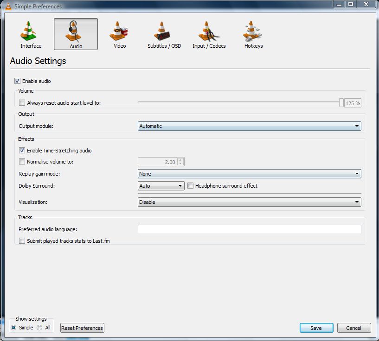Open the Replay gain mode dropdown

[250, 174]
